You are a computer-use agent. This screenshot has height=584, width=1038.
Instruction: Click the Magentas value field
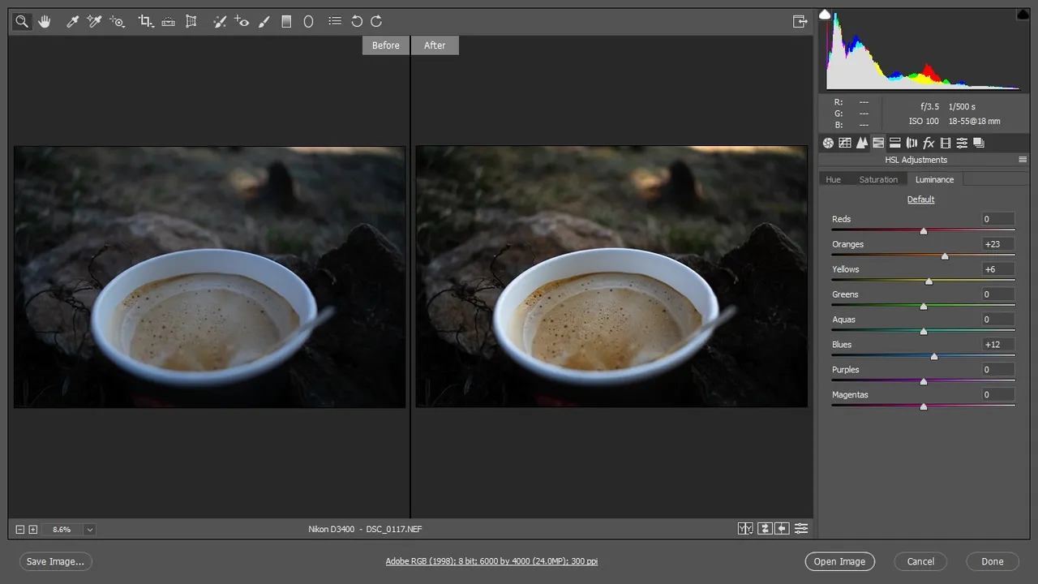coord(997,395)
